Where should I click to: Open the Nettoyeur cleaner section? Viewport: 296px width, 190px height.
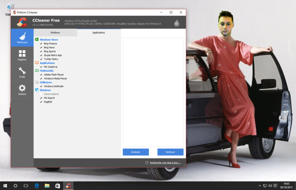click(x=22, y=38)
